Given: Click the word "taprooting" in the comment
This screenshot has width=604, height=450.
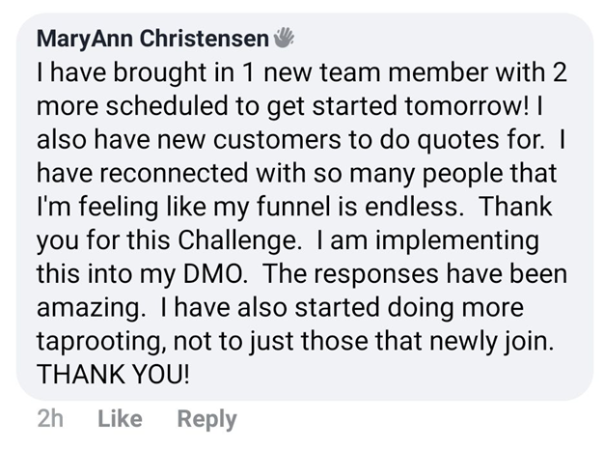Looking at the screenshot, I should tap(99, 340).
